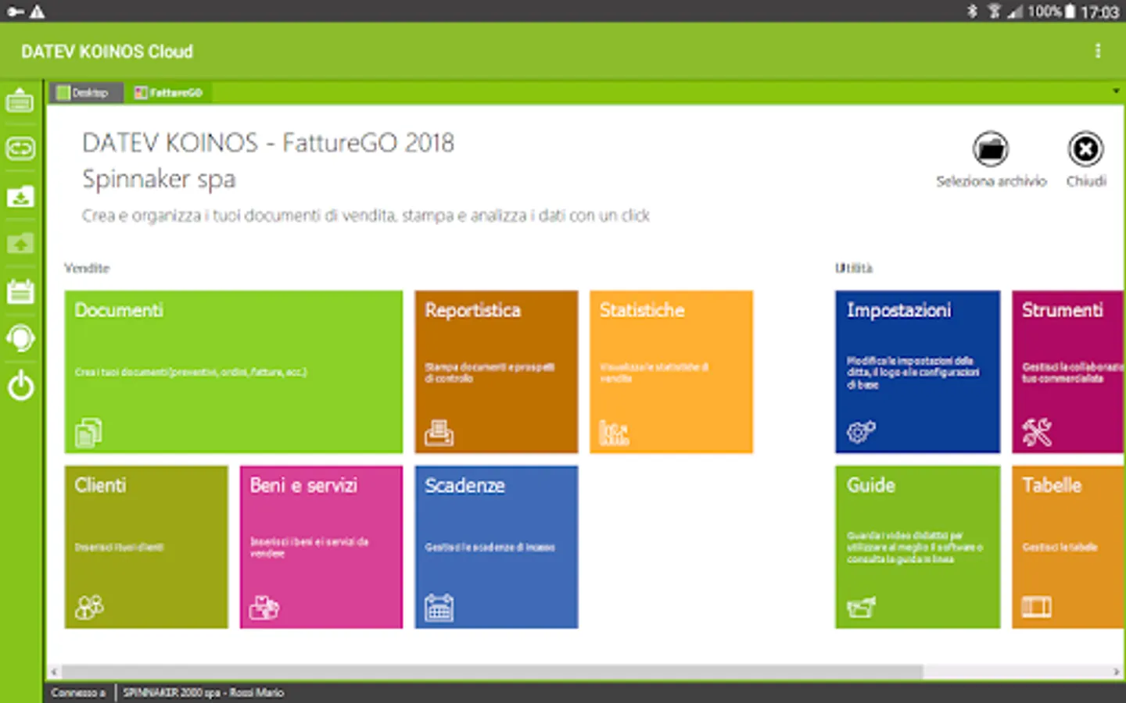Click the 'Utilità' section label

coord(854,268)
